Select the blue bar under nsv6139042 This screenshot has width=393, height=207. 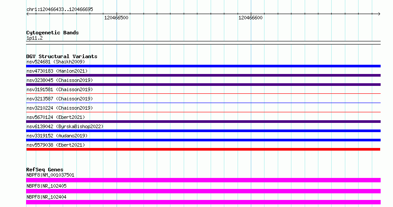(x=203, y=131)
